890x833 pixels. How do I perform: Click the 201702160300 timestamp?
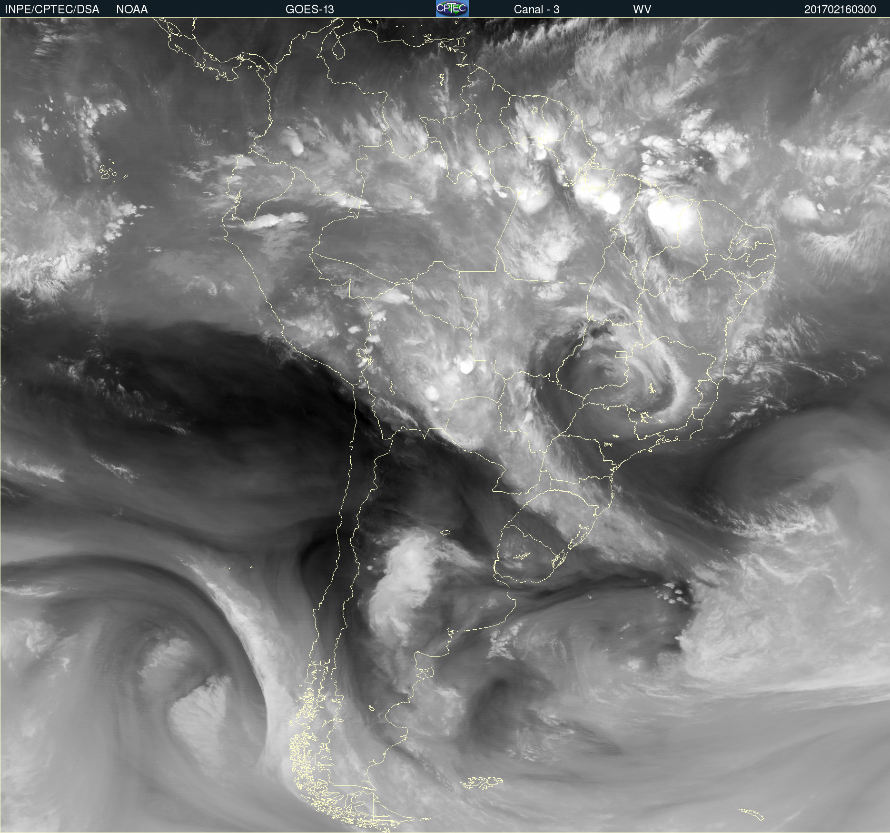point(840,10)
